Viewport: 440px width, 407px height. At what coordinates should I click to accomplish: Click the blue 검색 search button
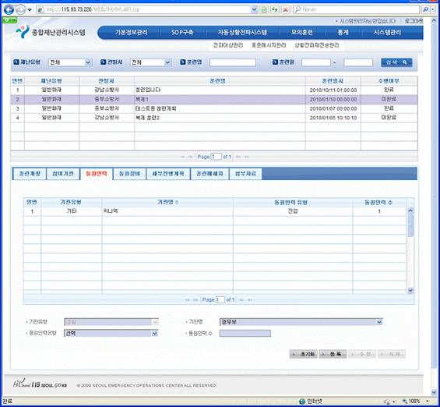396,62
